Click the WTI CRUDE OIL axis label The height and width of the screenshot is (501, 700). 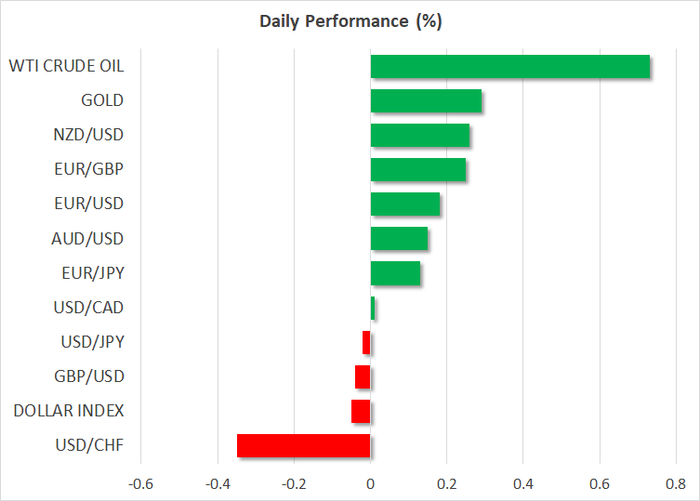pos(66,66)
